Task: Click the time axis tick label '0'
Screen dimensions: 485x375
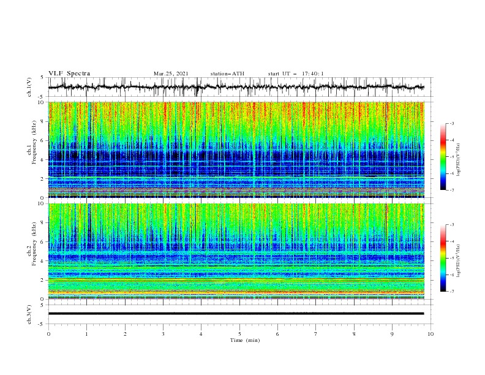Action: [48, 334]
